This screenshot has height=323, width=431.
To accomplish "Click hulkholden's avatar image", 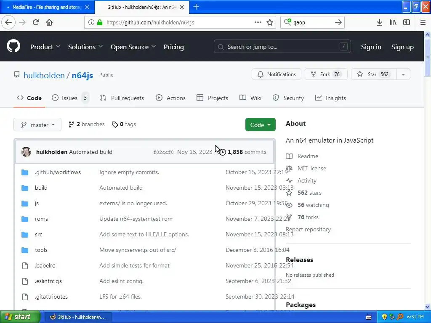I will (x=26, y=152).
